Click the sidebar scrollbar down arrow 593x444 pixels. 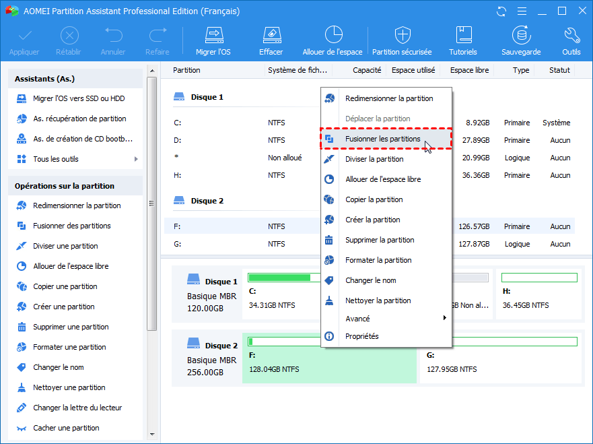pyautogui.click(x=152, y=435)
